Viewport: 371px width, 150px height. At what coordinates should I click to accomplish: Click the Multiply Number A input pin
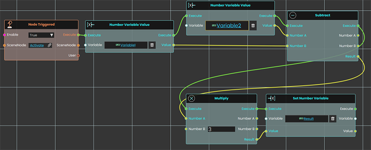[x=186, y=118]
